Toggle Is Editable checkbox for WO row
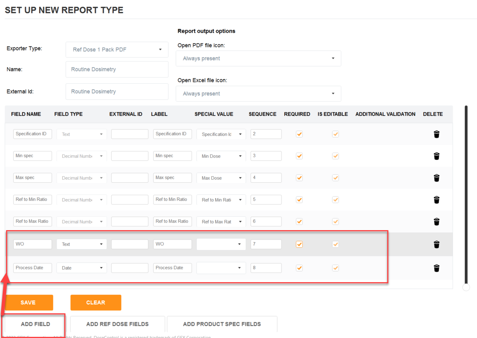The image size is (477, 338). coord(335,244)
